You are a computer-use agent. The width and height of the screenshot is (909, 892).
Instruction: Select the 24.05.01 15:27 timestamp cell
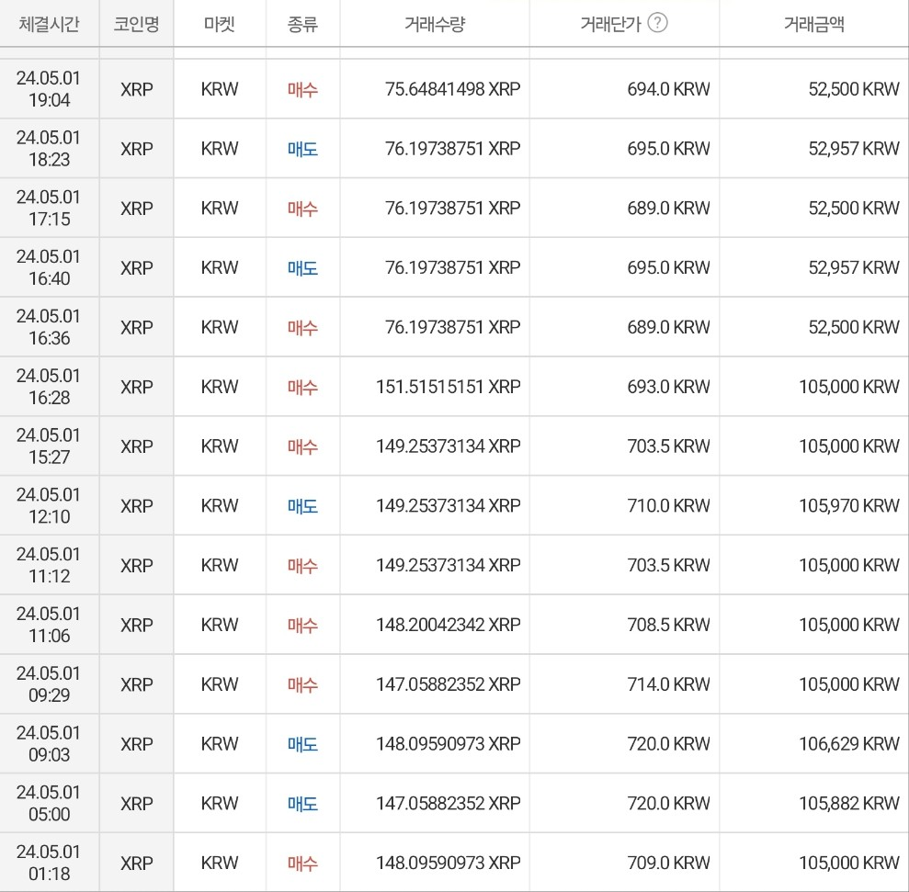(x=49, y=446)
